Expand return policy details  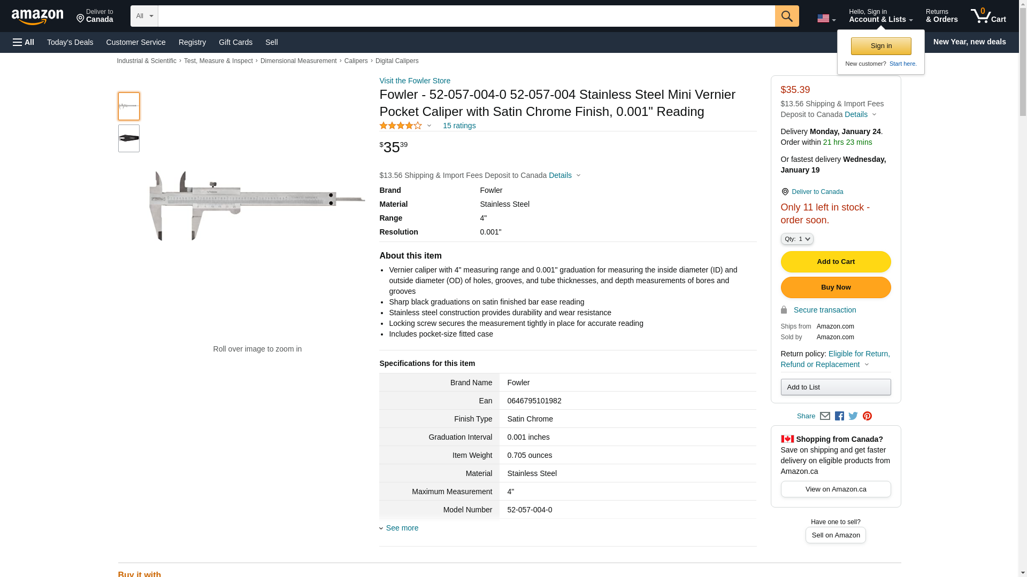pyautogui.click(x=867, y=364)
